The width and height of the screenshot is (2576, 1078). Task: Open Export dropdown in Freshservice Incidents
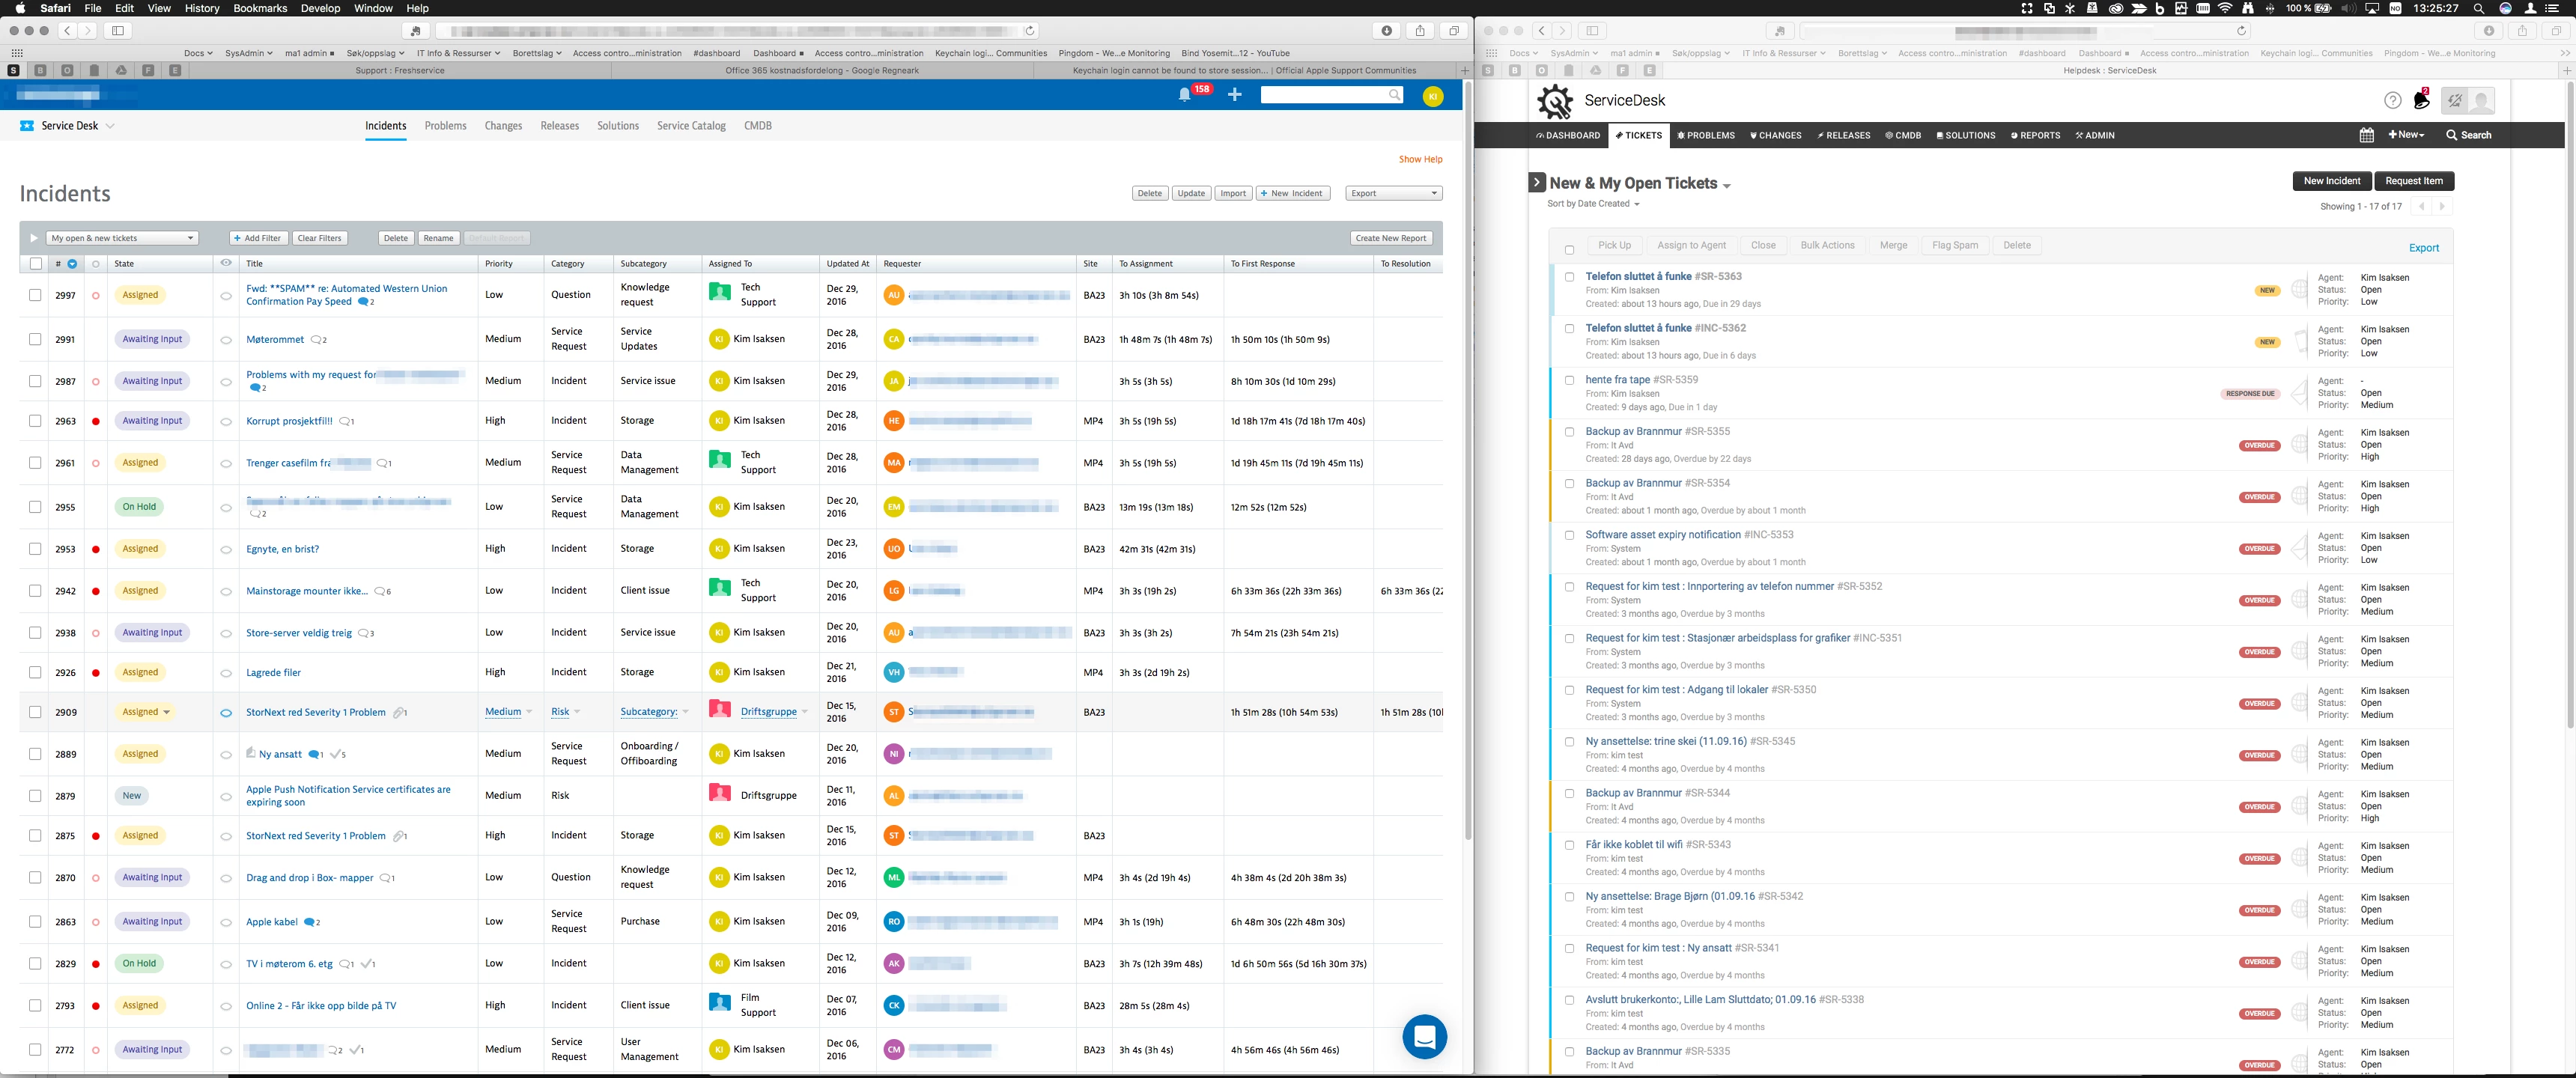click(x=1393, y=193)
